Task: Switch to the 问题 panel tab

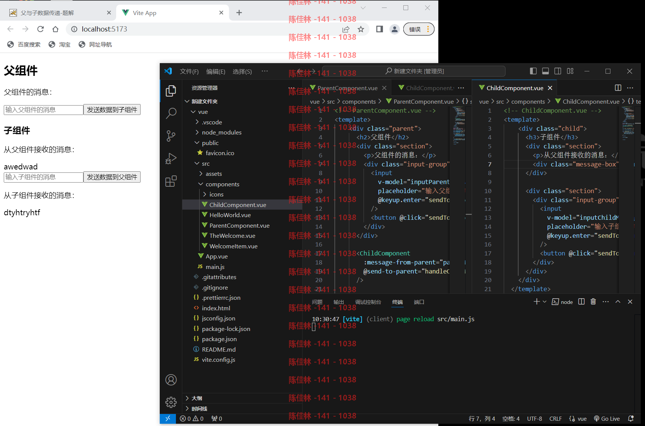Action: coord(317,302)
